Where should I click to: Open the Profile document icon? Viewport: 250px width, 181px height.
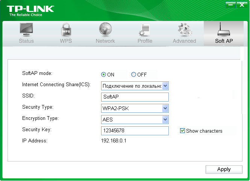point(144,30)
